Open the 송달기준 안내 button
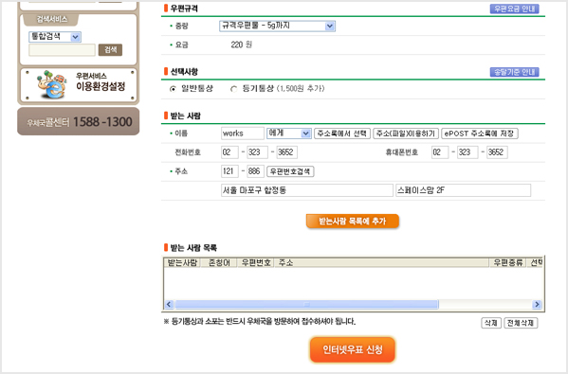568x374 pixels. pyautogui.click(x=514, y=72)
